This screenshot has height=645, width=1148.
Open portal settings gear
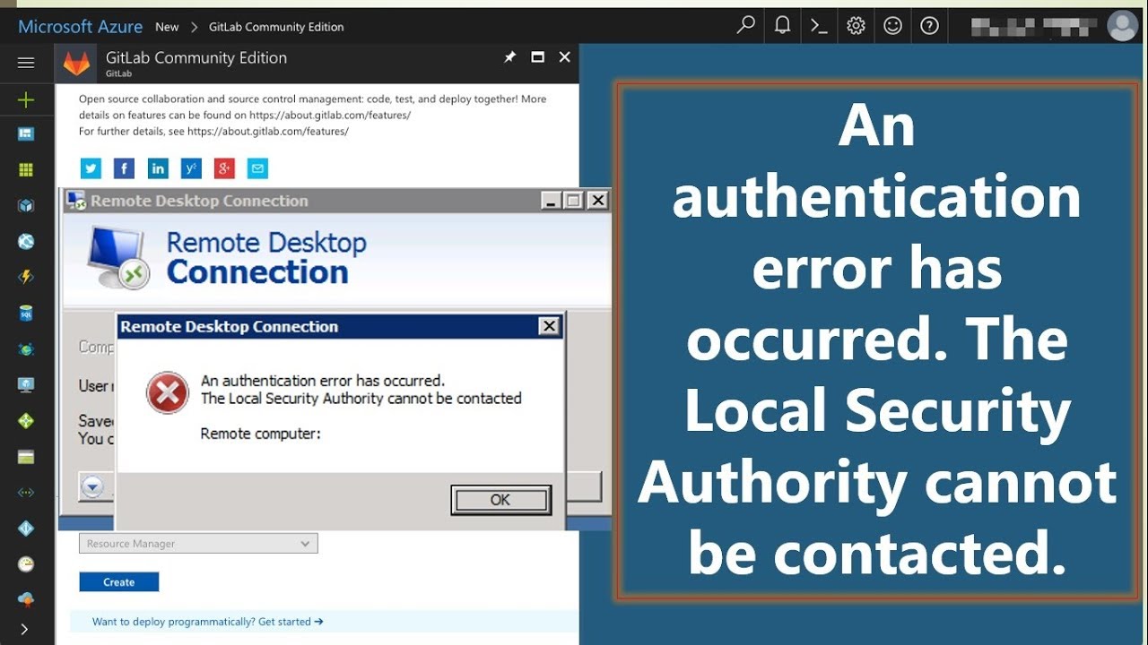click(856, 26)
